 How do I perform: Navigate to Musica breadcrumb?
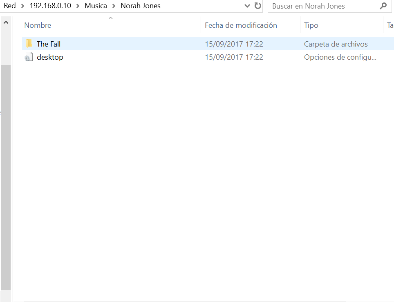96,6
